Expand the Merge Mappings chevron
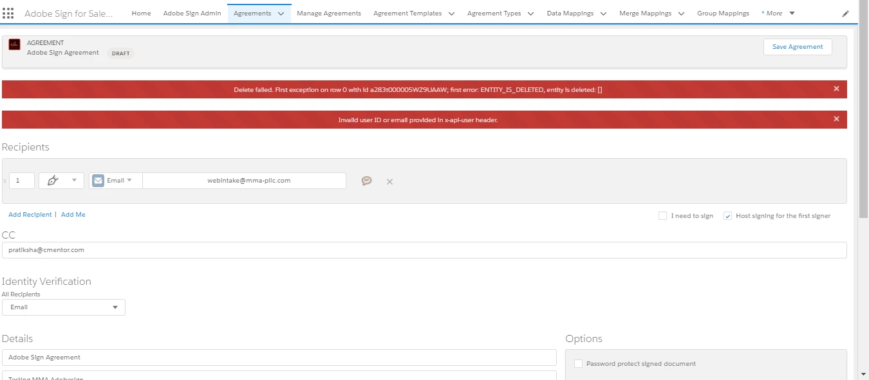The image size is (869, 380). [681, 14]
